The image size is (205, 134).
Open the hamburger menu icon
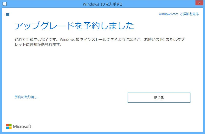[x=8, y=15]
